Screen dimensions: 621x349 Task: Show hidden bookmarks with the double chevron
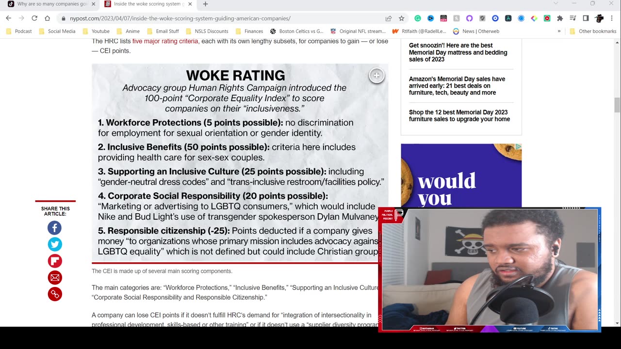pos(559,31)
